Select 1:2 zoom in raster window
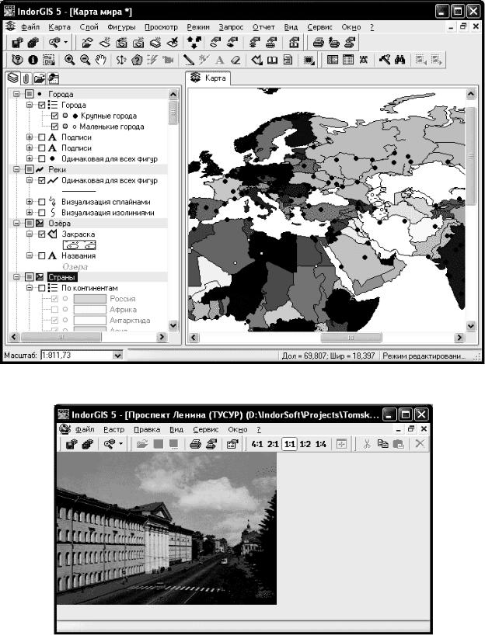 point(305,444)
